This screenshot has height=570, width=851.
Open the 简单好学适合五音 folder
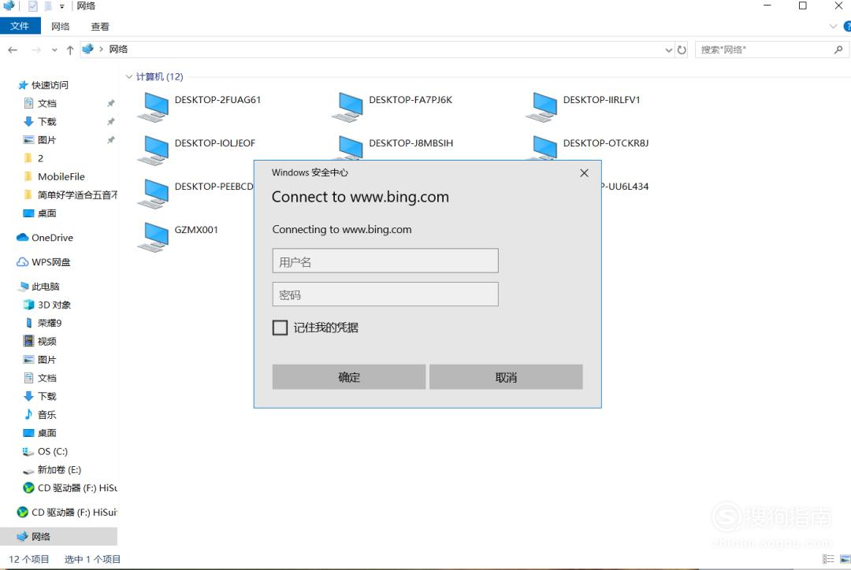pyautogui.click(x=77, y=195)
